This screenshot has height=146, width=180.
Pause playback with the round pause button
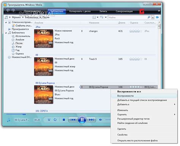(82, 119)
